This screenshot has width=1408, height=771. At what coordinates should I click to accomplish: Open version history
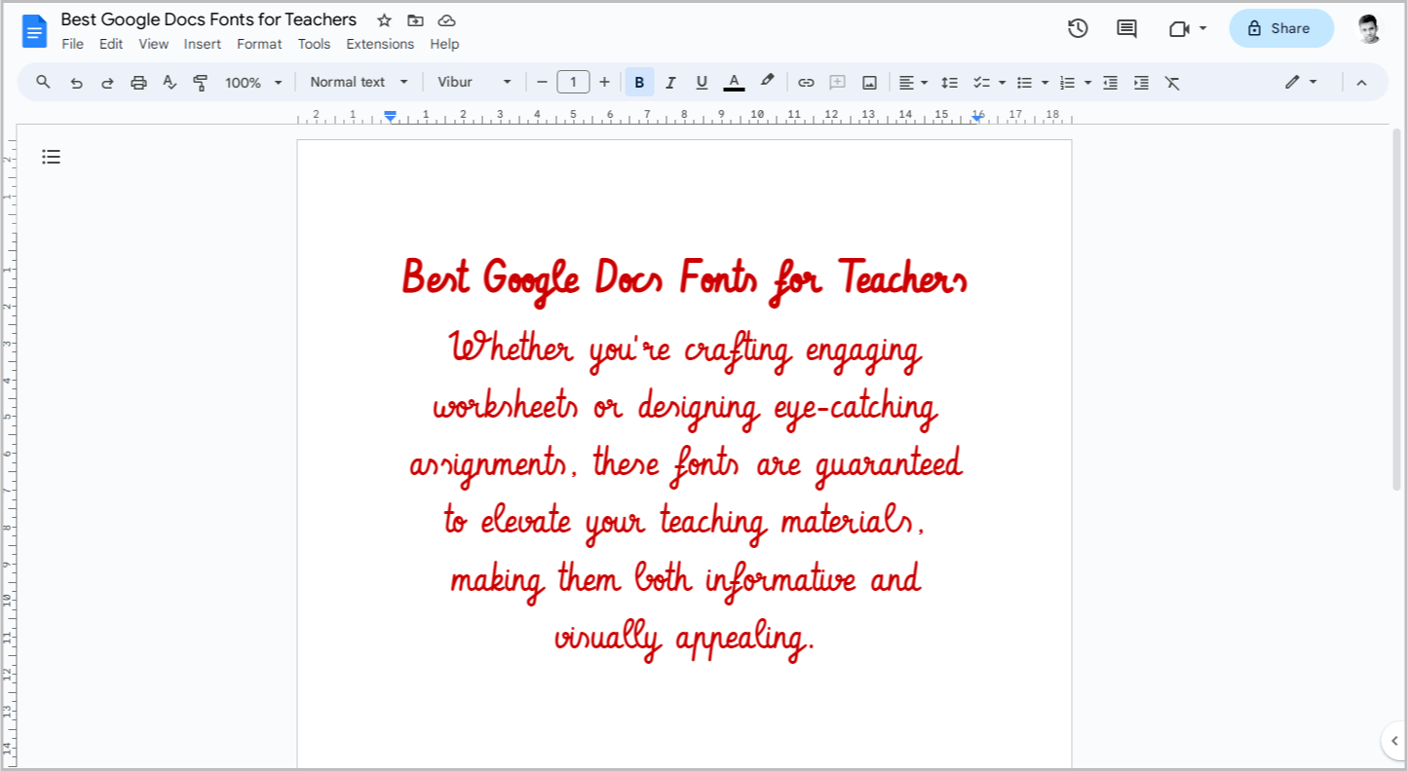[1078, 28]
